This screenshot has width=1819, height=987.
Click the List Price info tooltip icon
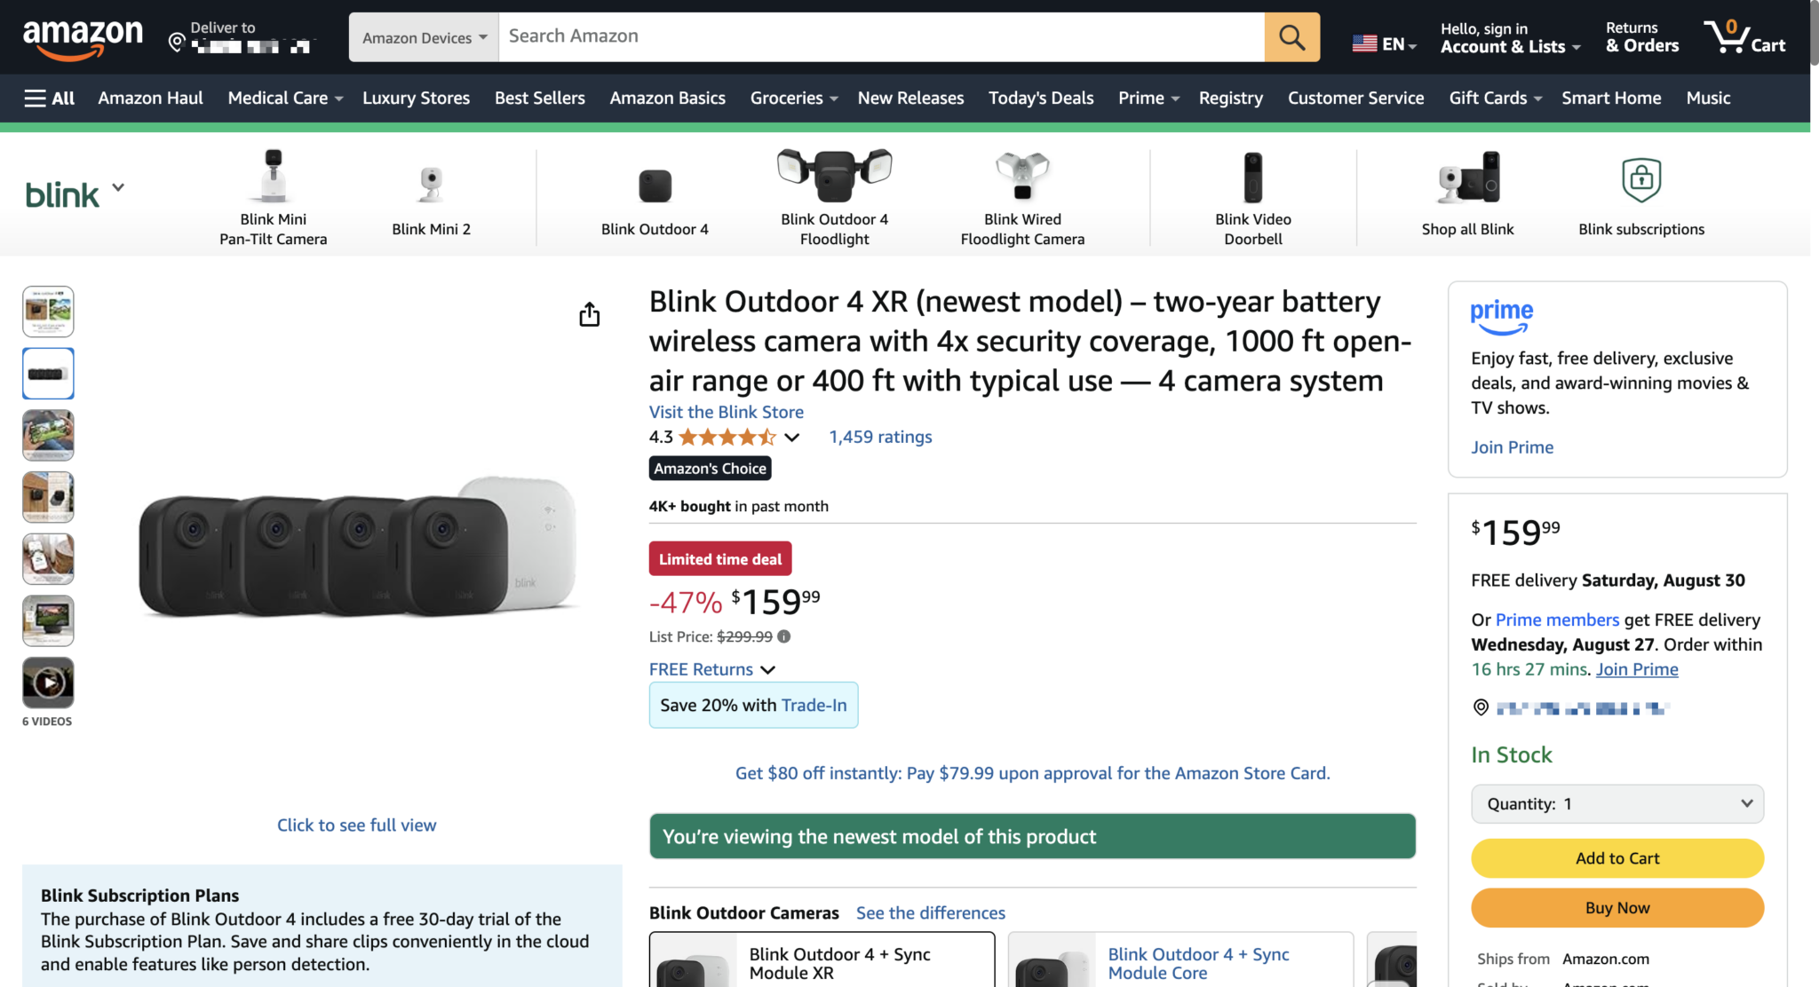tap(783, 636)
